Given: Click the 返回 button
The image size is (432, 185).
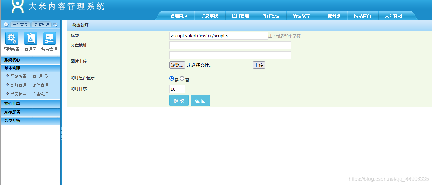Looking at the screenshot, I should (200, 100).
